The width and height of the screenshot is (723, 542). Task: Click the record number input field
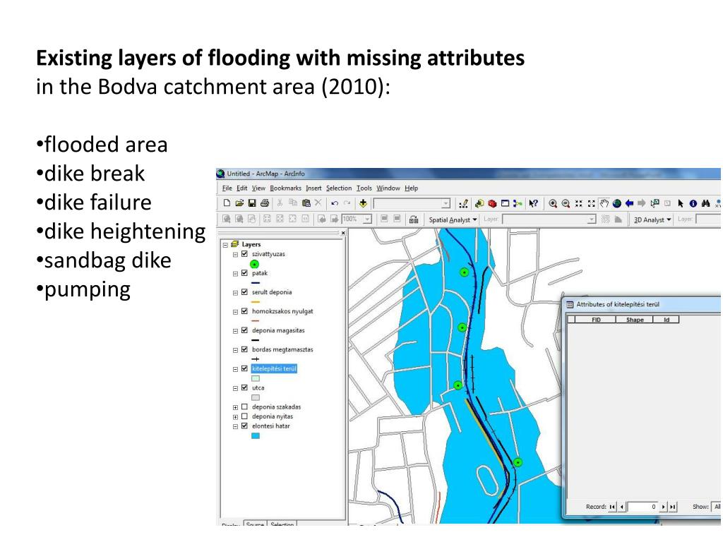click(643, 507)
